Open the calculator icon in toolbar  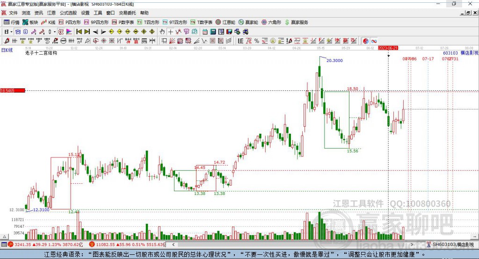point(213,32)
